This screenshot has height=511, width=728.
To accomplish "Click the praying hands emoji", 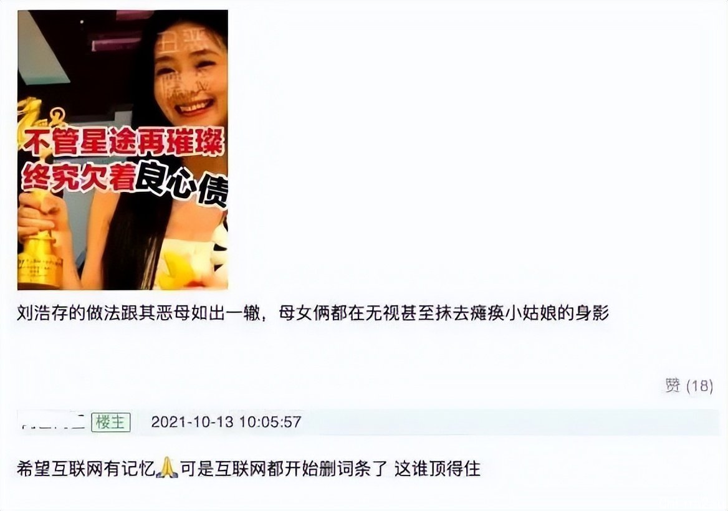I will pyautogui.click(x=167, y=467).
